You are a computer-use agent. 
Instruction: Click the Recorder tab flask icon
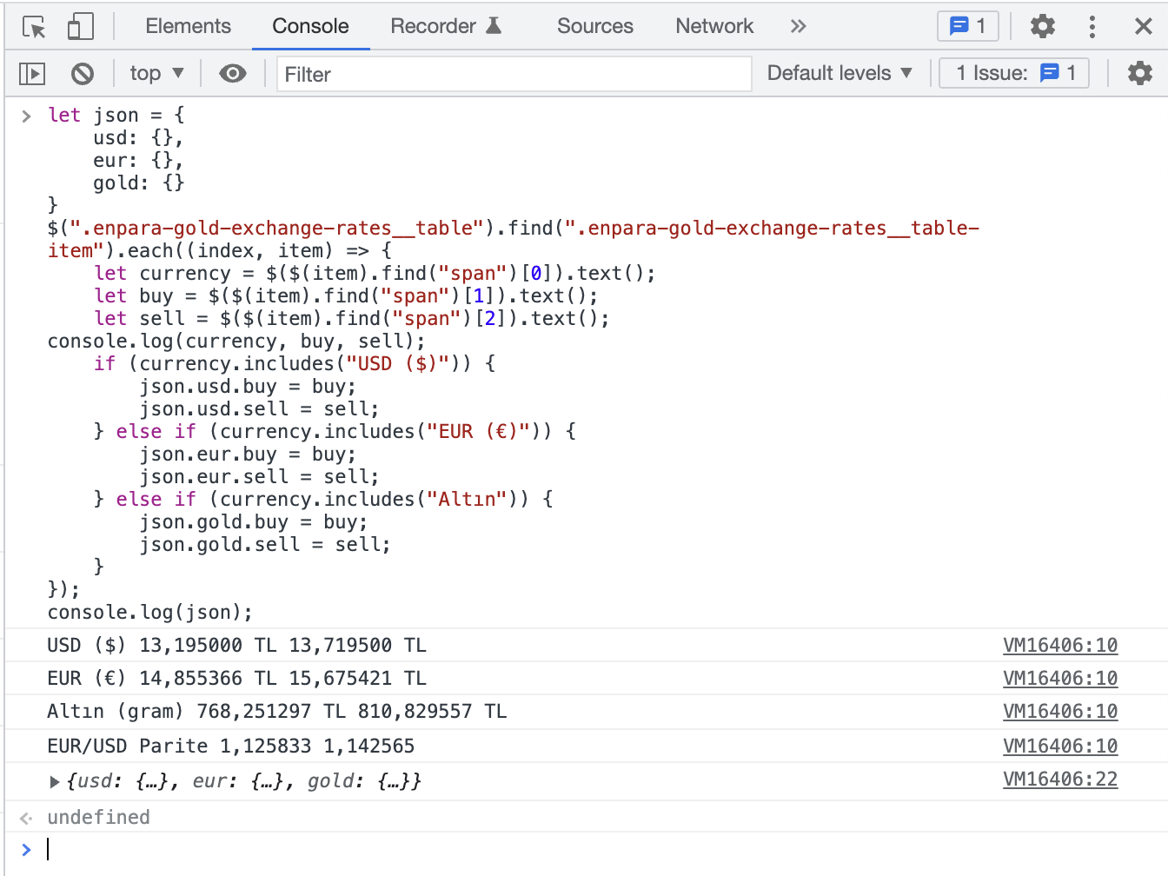pyautogui.click(x=494, y=25)
